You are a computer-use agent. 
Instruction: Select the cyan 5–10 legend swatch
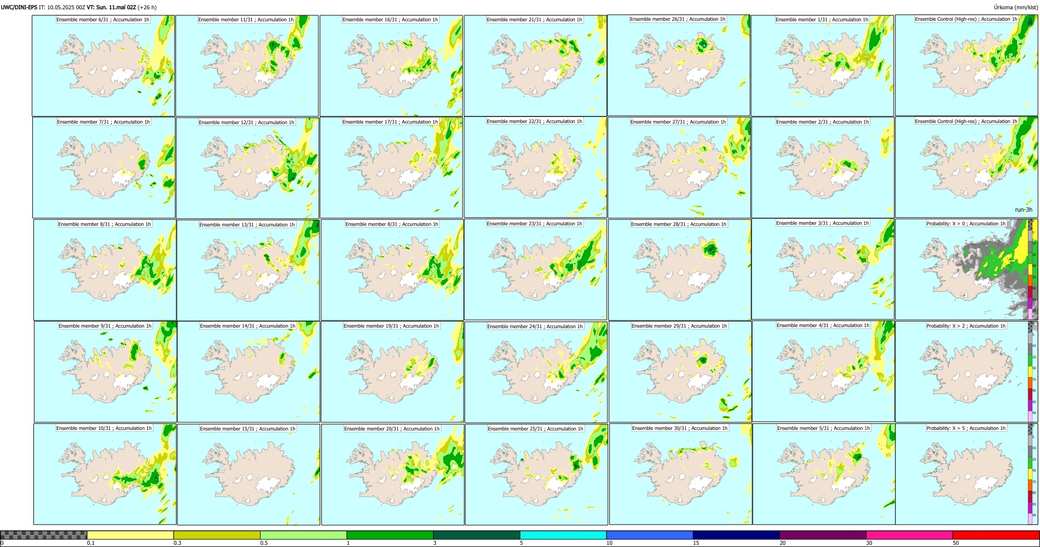point(563,535)
